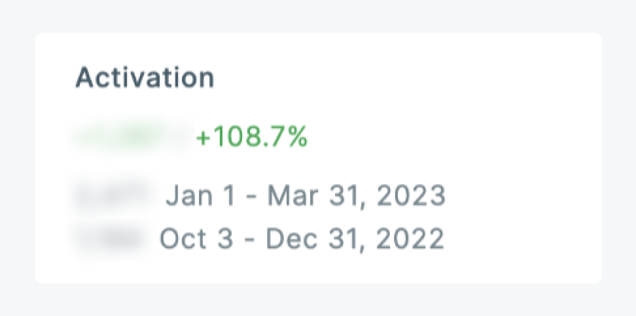Image resolution: width=636 pixels, height=316 pixels.
Task: Click the Activation card heading
Action: [145, 78]
